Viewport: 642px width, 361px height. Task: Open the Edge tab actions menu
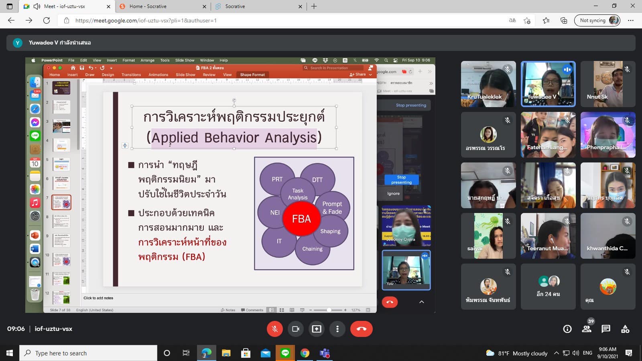click(x=10, y=6)
